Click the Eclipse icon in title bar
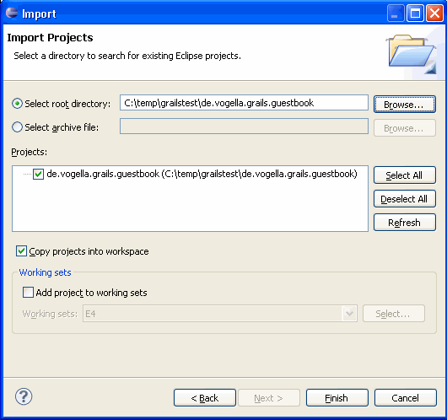Screen dimensions: 447x420 (12, 13)
